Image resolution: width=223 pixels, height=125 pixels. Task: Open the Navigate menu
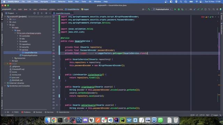pos(44,1)
